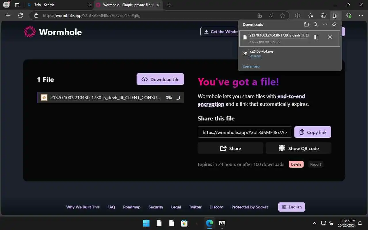Open More options in Downloads panel
Image resolution: width=368 pixels, height=230 pixels.
[x=325, y=24]
